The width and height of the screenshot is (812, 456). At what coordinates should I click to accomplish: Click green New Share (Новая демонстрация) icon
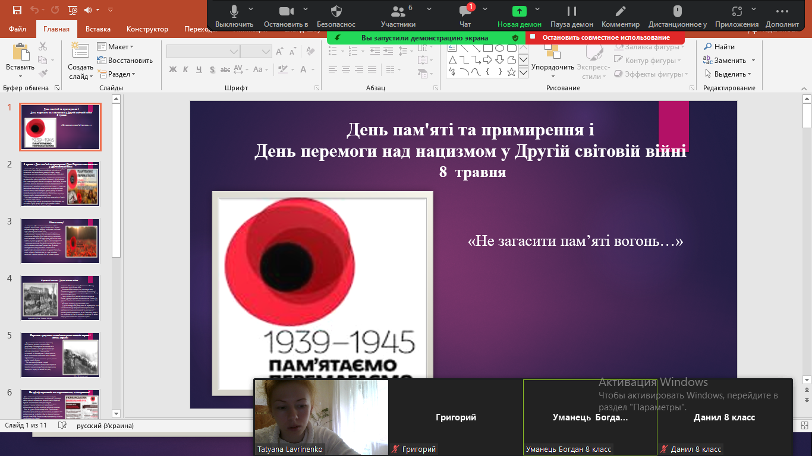click(x=520, y=11)
